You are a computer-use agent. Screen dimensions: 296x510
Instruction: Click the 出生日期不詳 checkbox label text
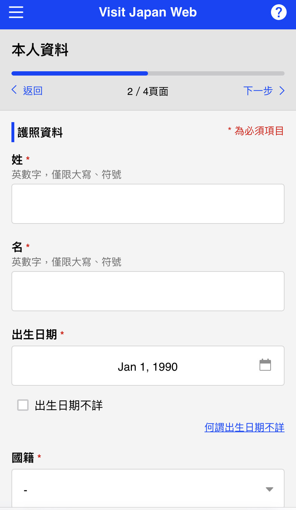click(69, 405)
